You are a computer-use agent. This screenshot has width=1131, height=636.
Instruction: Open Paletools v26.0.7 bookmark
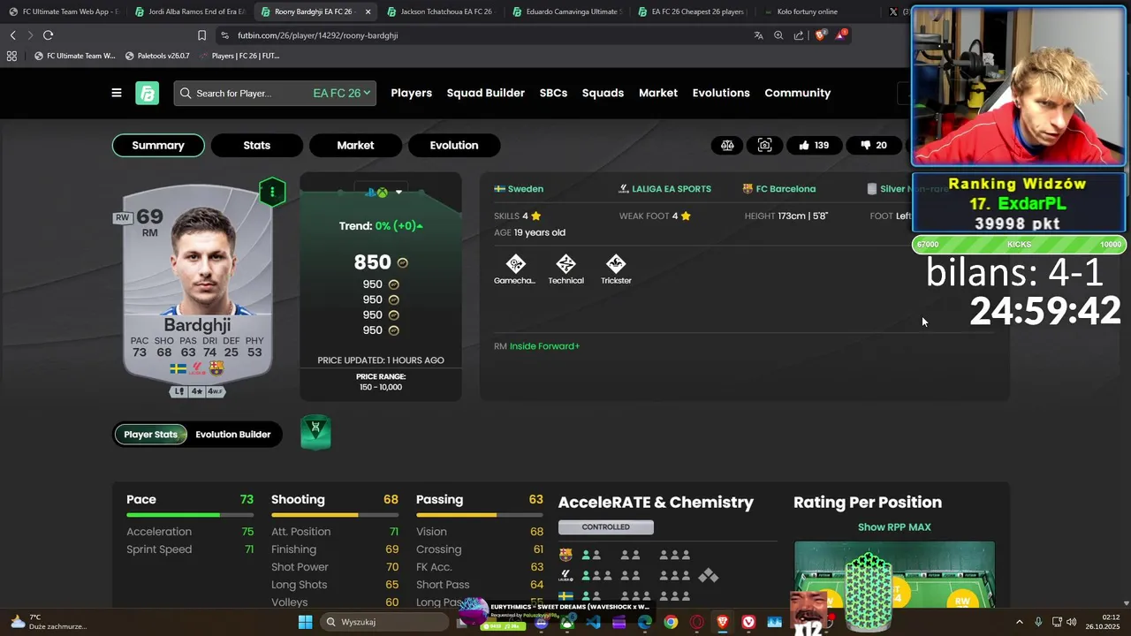(x=157, y=56)
